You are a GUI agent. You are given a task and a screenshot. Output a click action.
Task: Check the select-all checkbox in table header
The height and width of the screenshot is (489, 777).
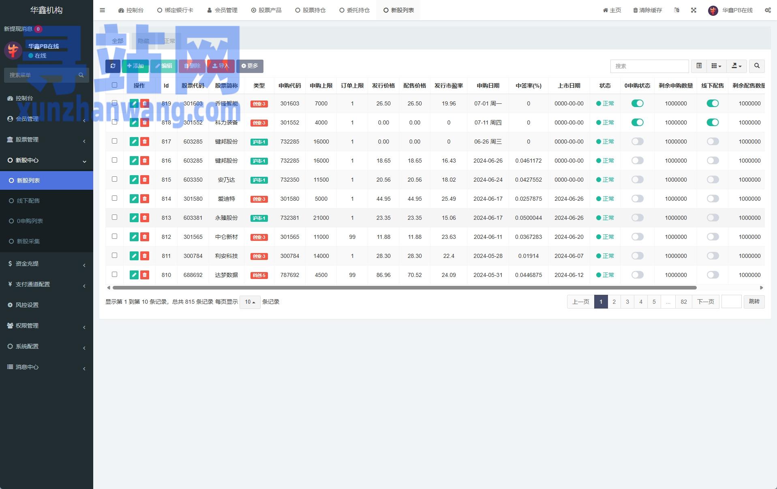click(x=114, y=85)
